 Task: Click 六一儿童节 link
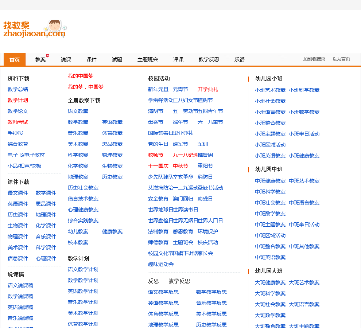coord(210,122)
